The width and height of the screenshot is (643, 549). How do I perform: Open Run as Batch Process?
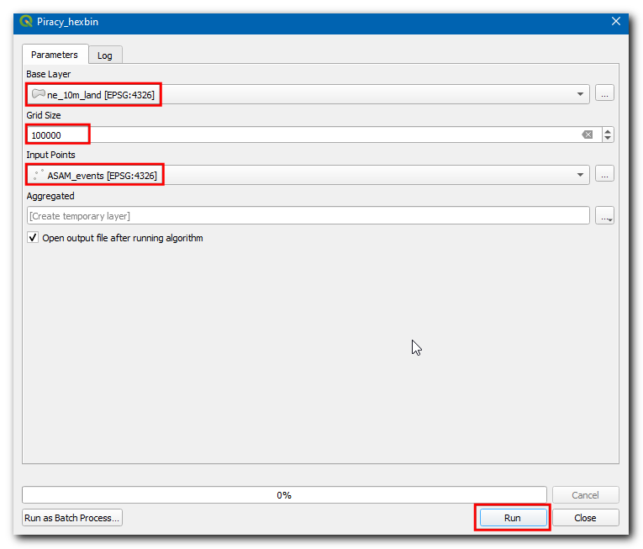click(x=72, y=518)
